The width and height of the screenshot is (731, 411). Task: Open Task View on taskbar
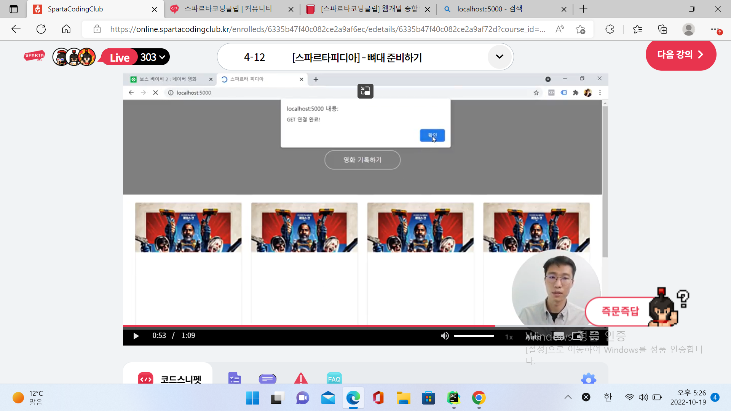(278, 398)
